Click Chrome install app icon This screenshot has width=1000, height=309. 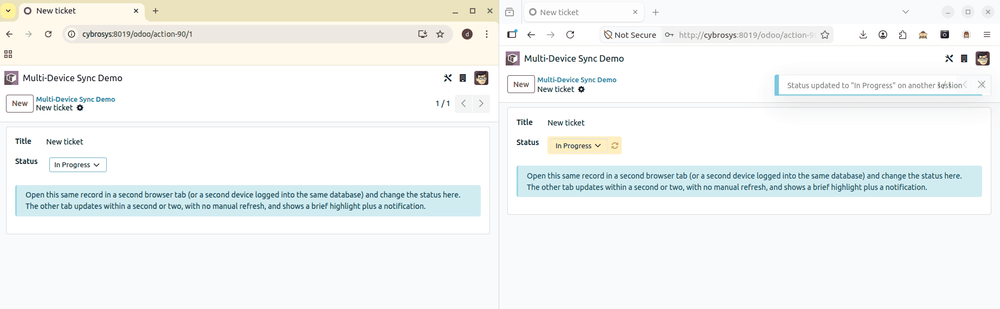pos(423,34)
